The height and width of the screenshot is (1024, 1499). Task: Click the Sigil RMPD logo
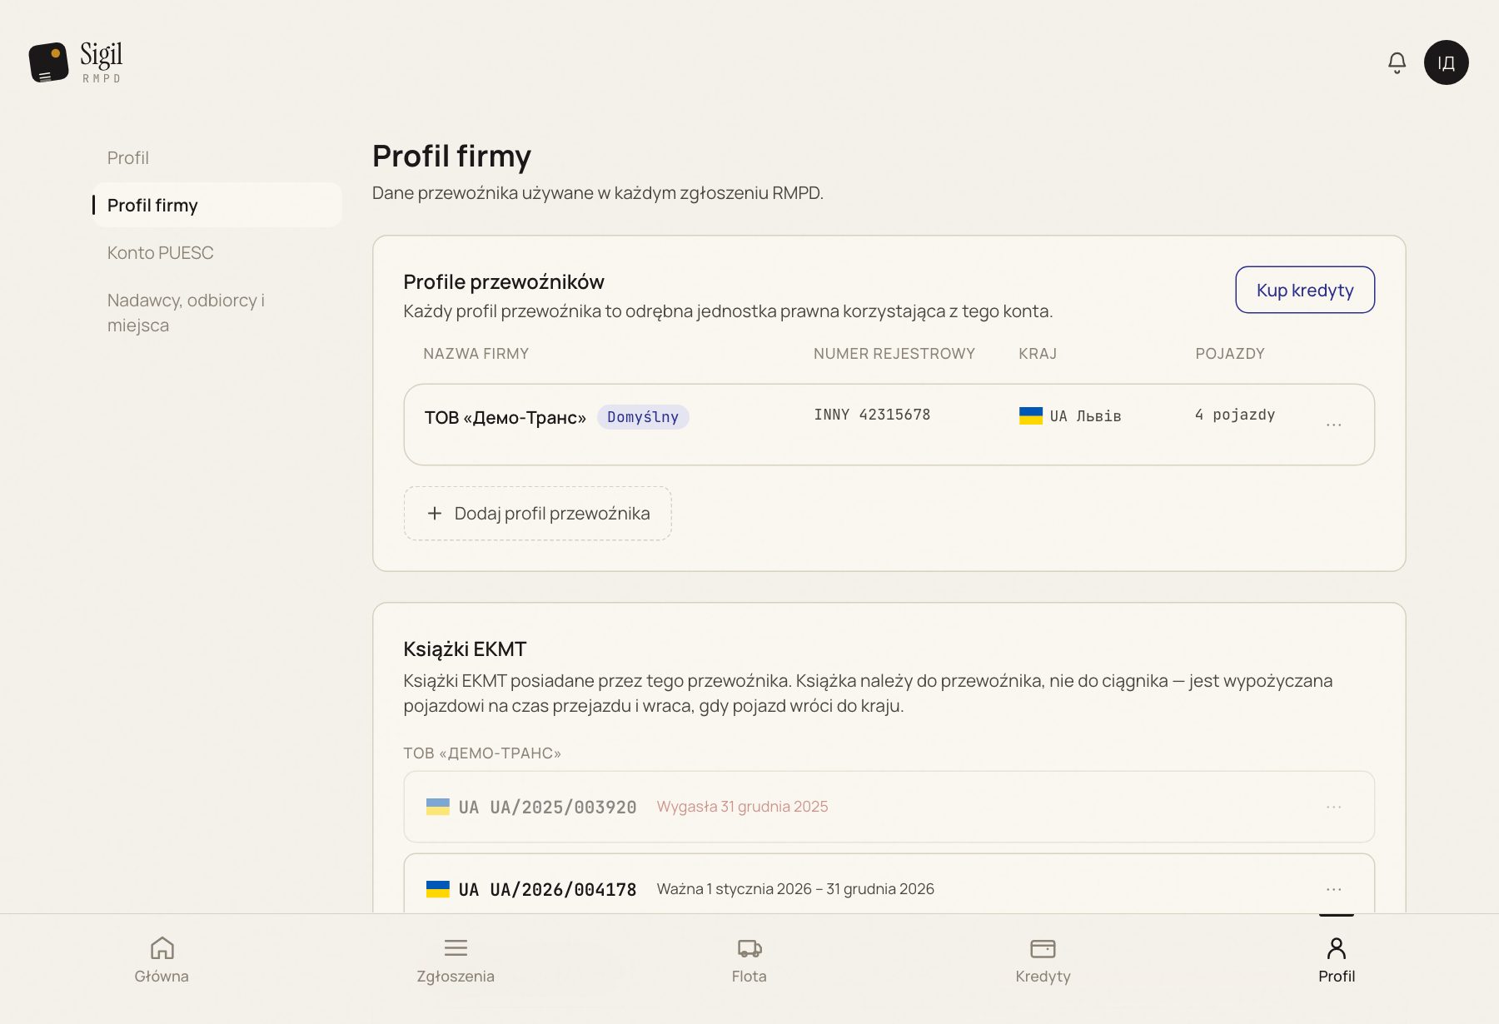[x=76, y=62]
